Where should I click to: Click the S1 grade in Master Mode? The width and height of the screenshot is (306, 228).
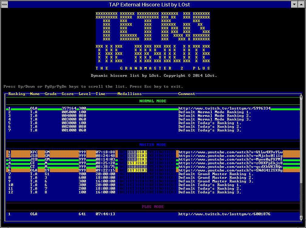(47, 174)
